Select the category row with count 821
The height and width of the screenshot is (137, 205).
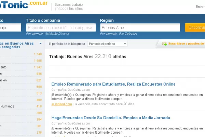coord(21,80)
